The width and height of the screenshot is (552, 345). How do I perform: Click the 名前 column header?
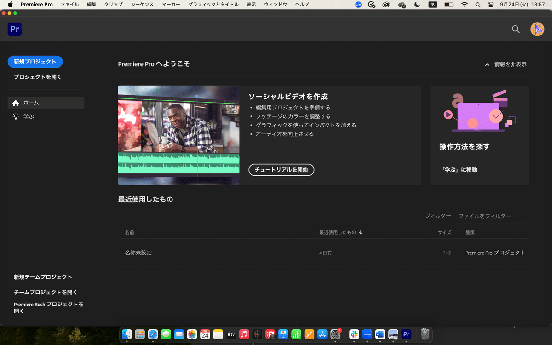click(130, 233)
